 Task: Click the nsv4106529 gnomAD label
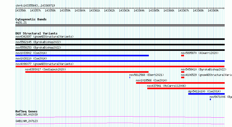[x=206, y=75]
